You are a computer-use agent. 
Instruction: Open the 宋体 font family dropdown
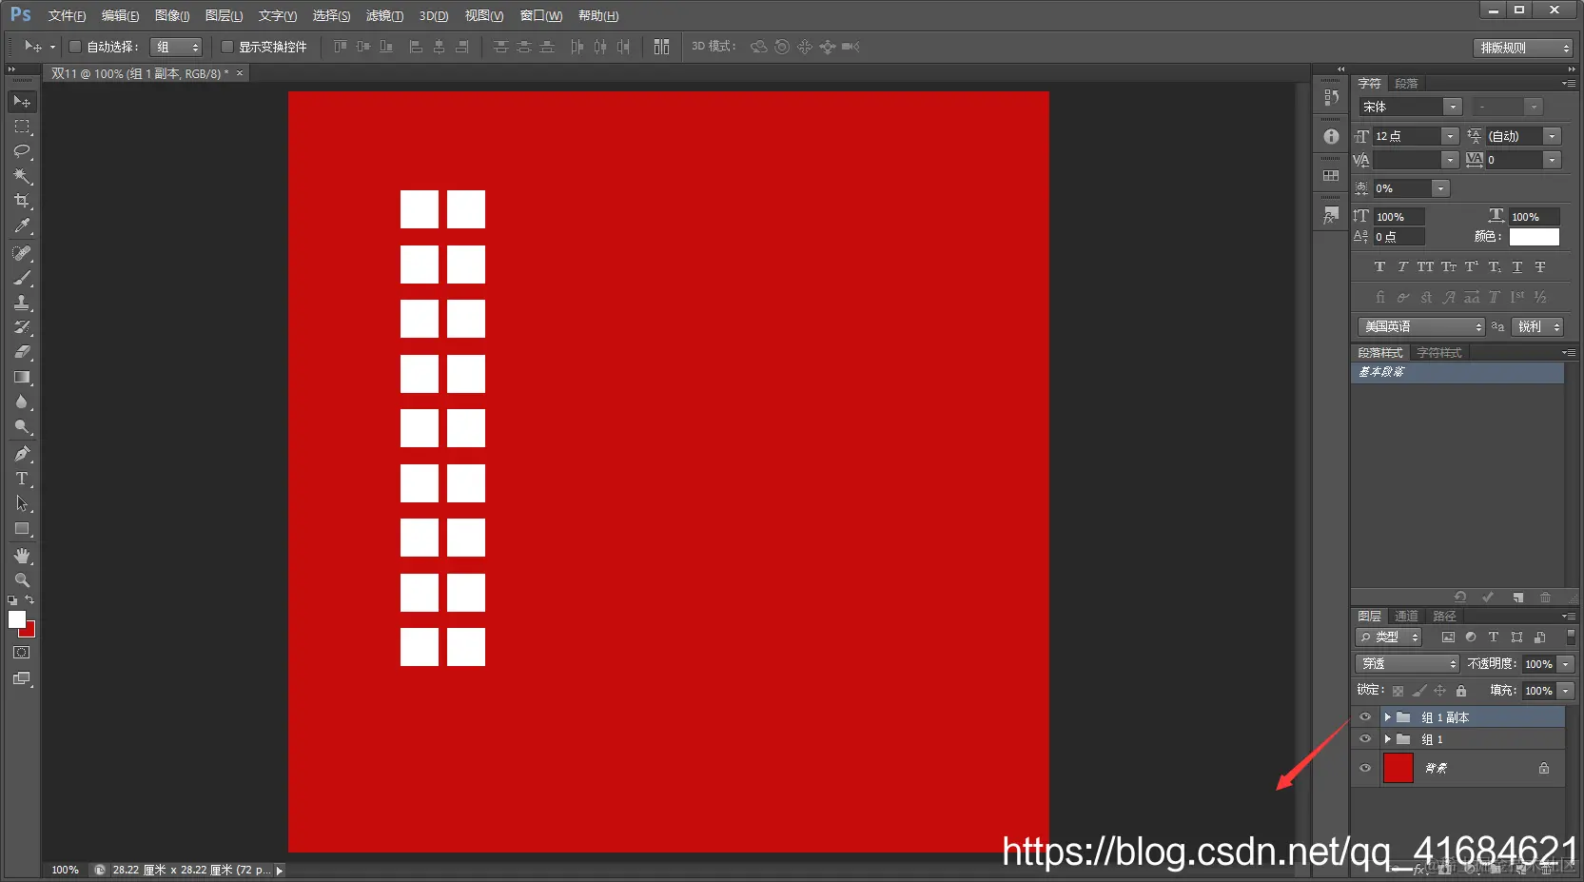(1452, 107)
